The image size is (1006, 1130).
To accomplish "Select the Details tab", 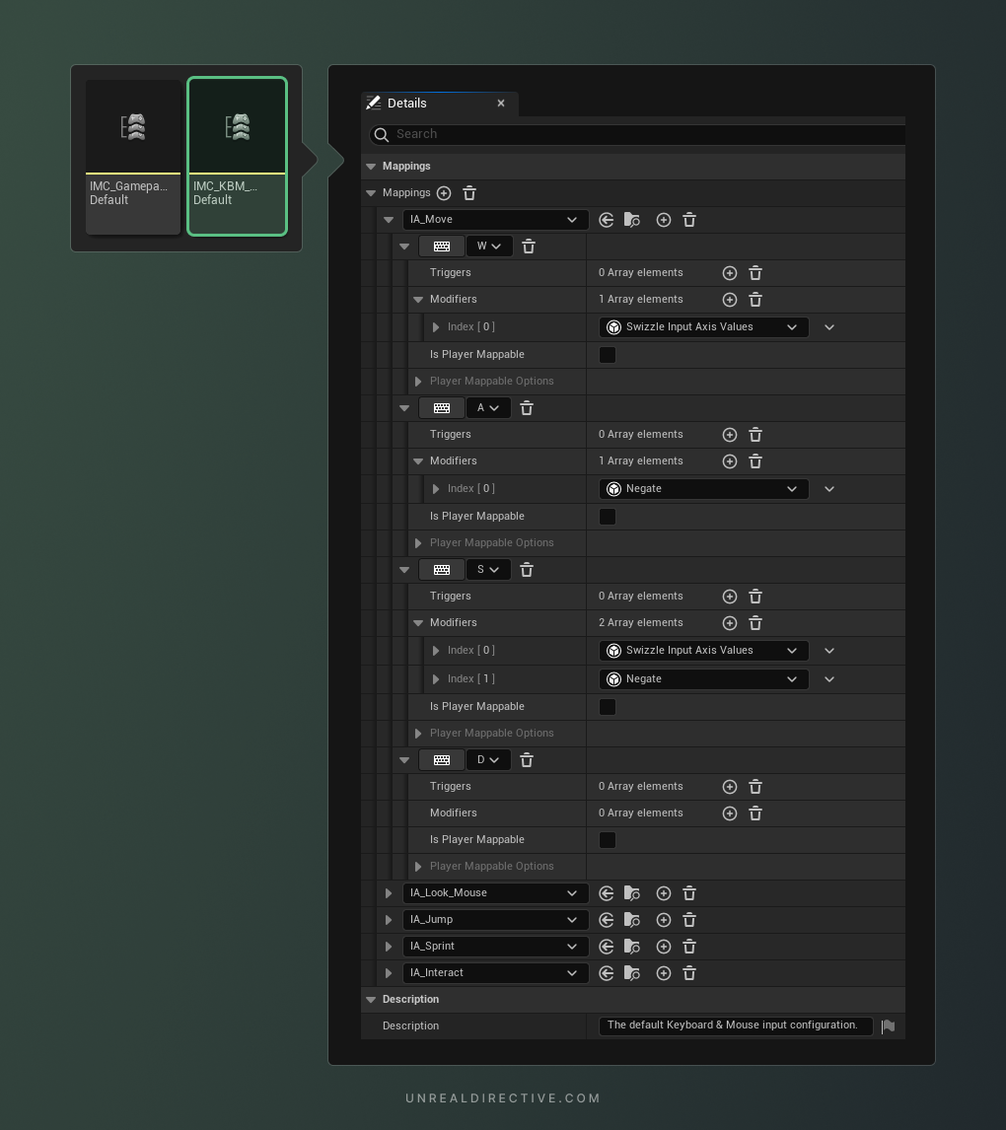I will click(x=407, y=104).
